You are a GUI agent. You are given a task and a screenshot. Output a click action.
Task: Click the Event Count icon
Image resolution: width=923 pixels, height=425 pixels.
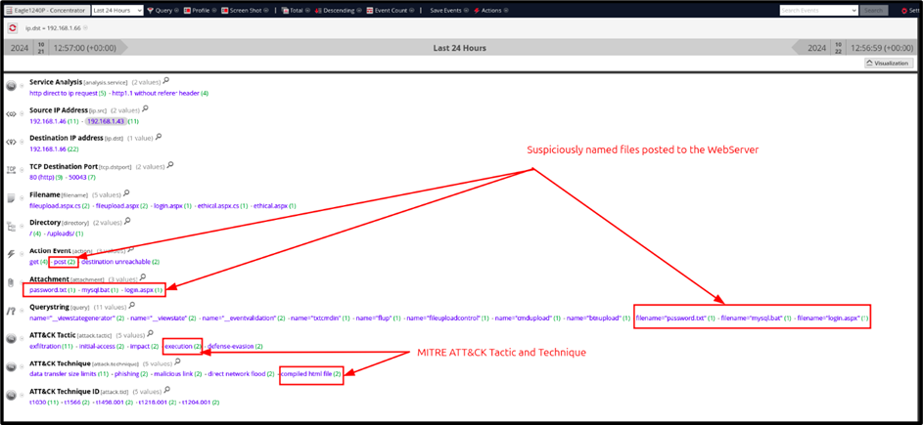pos(370,11)
